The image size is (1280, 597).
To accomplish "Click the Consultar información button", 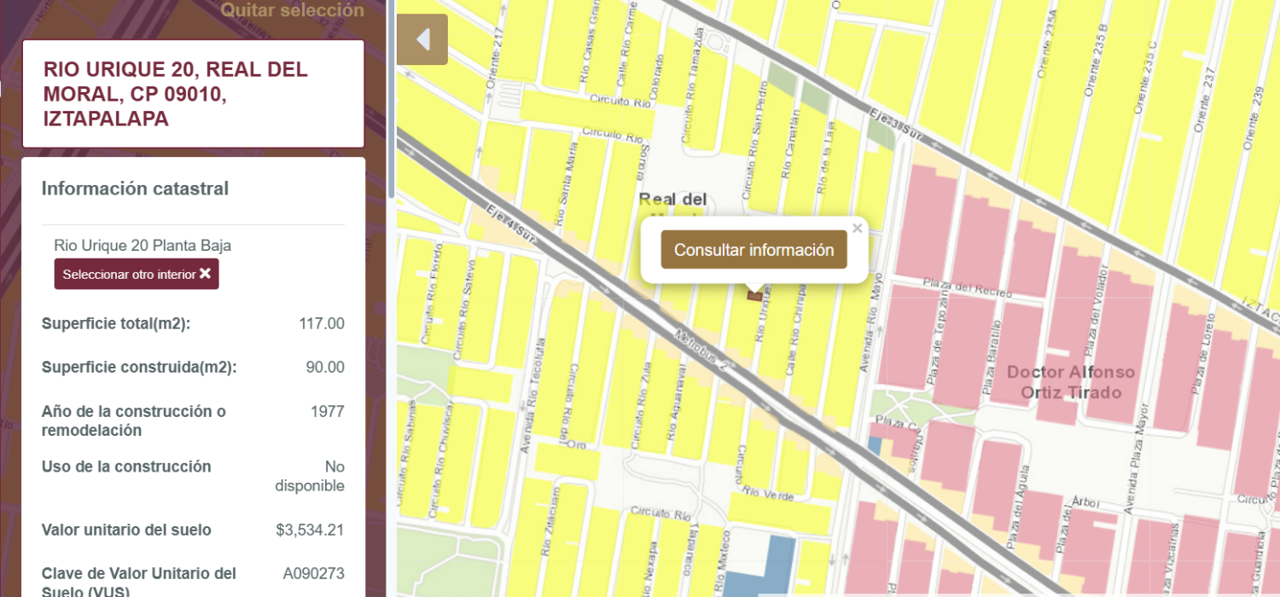I will [x=753, y=250].
